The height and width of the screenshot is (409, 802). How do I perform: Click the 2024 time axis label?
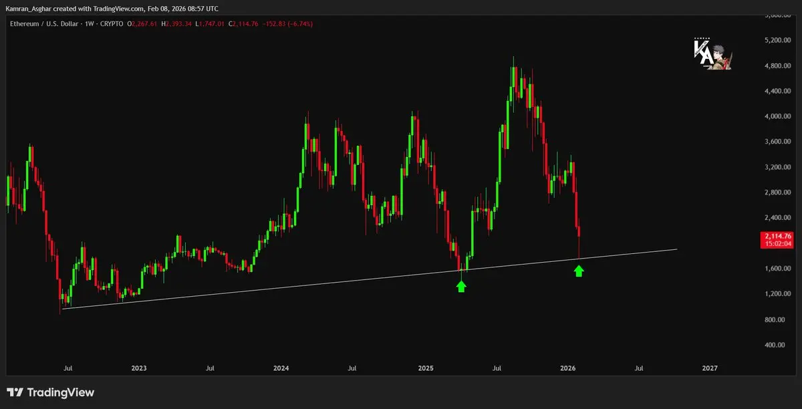pyautogui.click(x=281, y=368)
